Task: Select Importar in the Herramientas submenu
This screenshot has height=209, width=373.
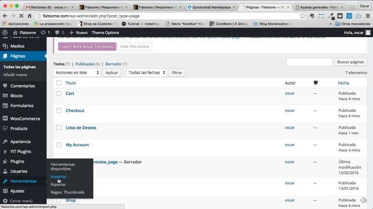Action: coord(58,176)
